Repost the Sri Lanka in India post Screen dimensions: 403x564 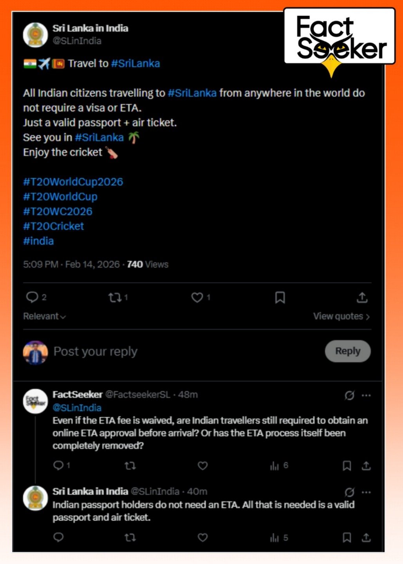pos(115,298)
